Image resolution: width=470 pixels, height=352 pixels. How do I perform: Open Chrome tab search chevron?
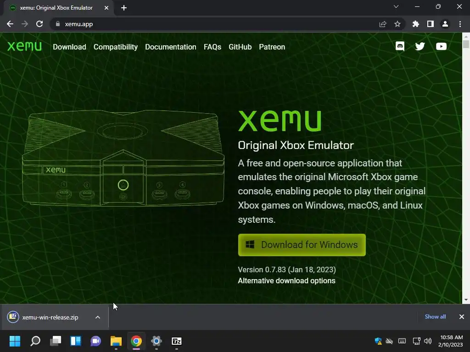click(x=396, y=6)
